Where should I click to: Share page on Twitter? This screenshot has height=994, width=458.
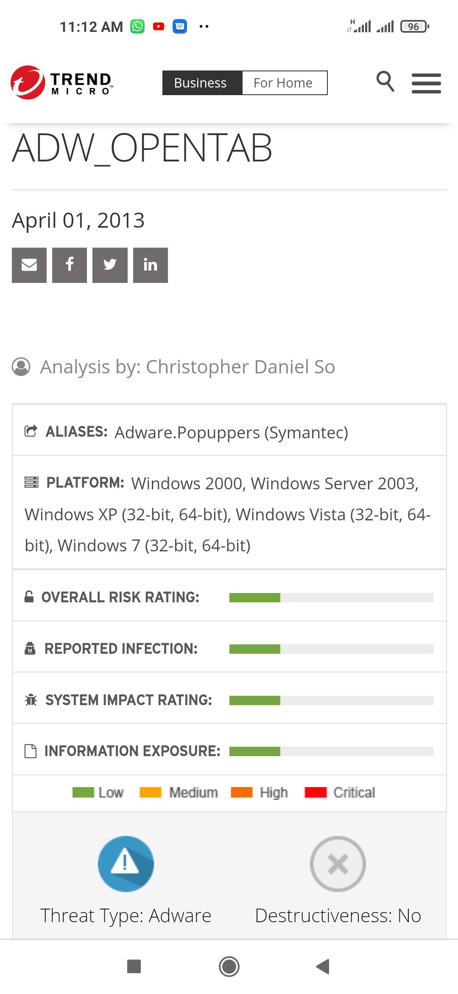pos(109,265)
